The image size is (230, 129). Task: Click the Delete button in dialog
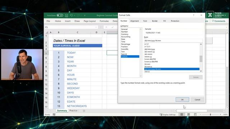point(195,77)
